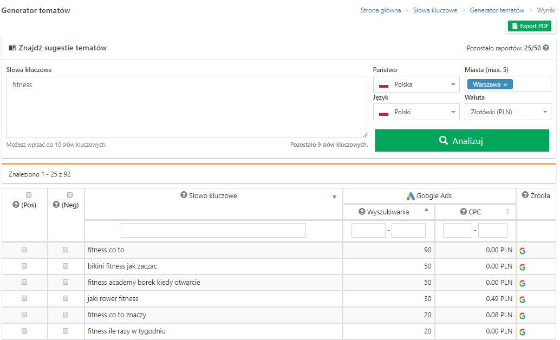Click help icon next to Pozostało raportów
This screenshot has height=340, width=560.
pyautogui.click(x=546, y=48)
